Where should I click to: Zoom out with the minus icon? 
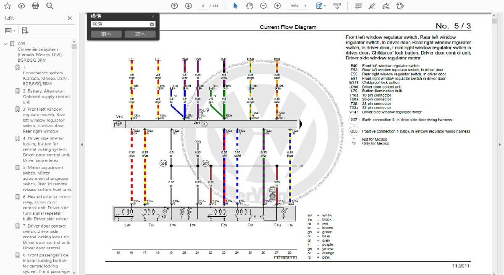263,6
